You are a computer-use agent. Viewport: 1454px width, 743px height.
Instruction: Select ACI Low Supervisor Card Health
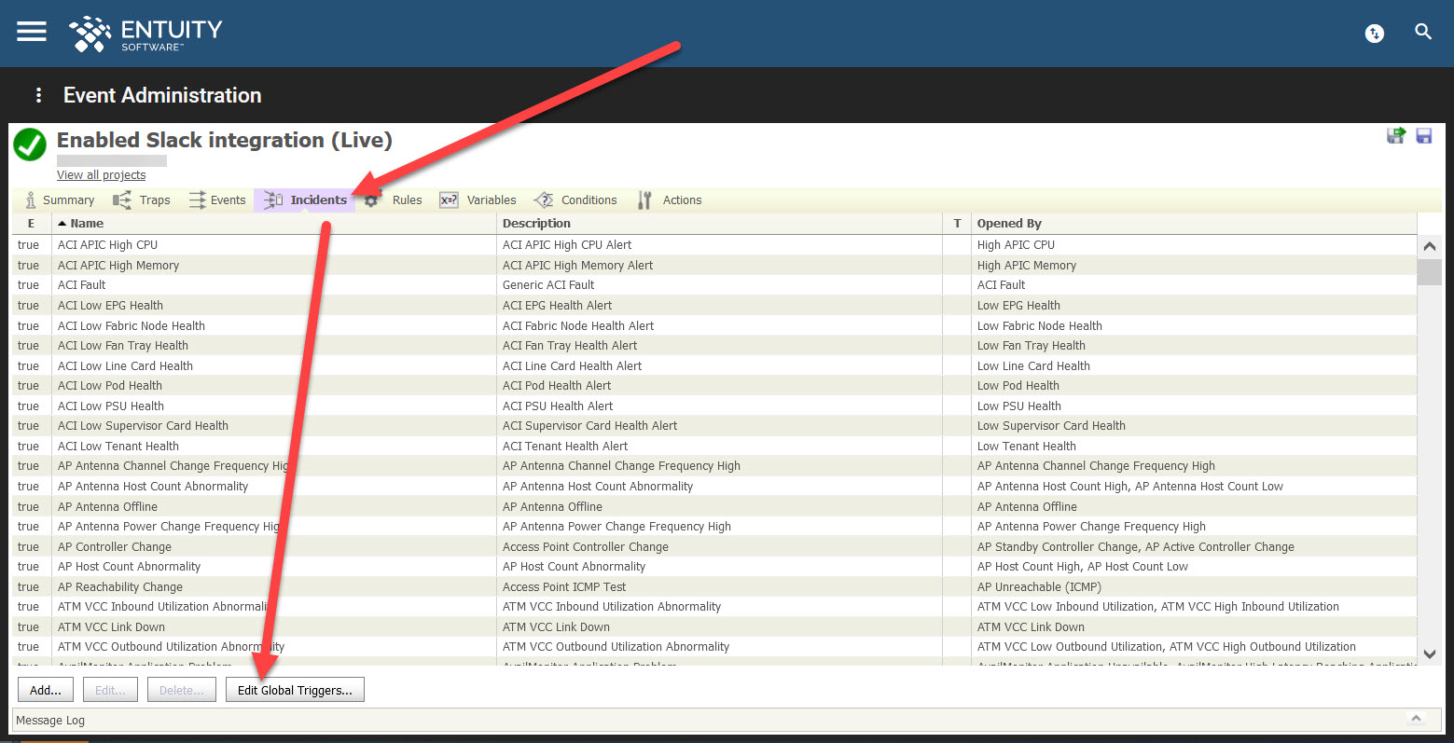(143, 426)
